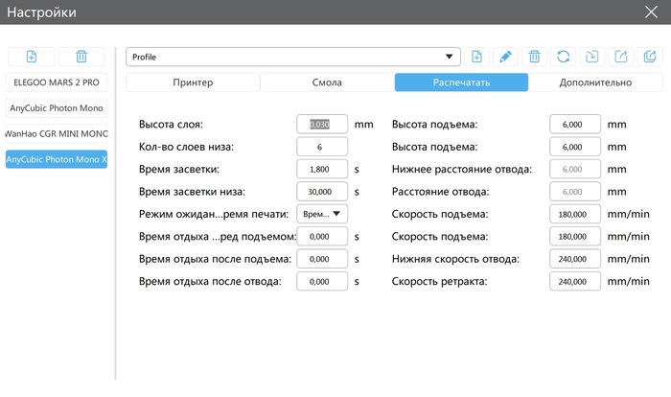This screenshot has width=671, height=397.
Task: Open the Profile dropdown
Action: tap(293, 58)
